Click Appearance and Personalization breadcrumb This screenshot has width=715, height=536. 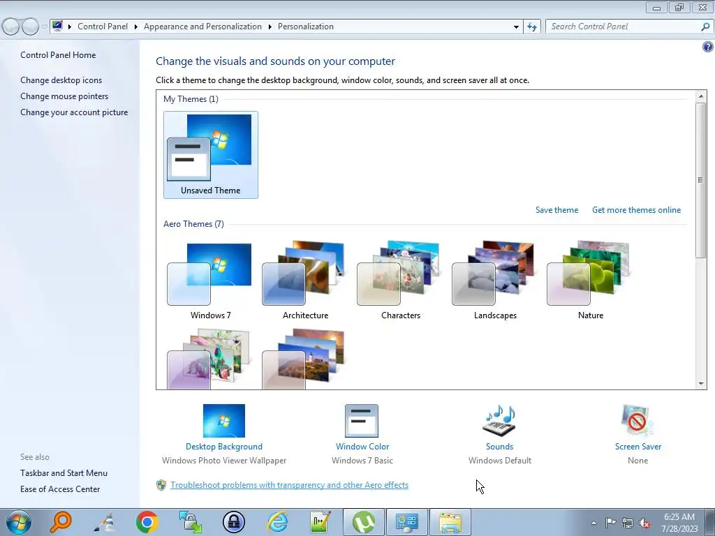pos(202,27)
